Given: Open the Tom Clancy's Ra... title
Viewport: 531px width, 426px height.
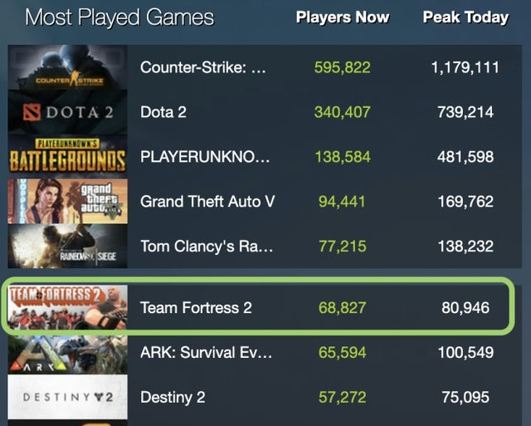Looking at the screenshot, I should tap(207, 246).
